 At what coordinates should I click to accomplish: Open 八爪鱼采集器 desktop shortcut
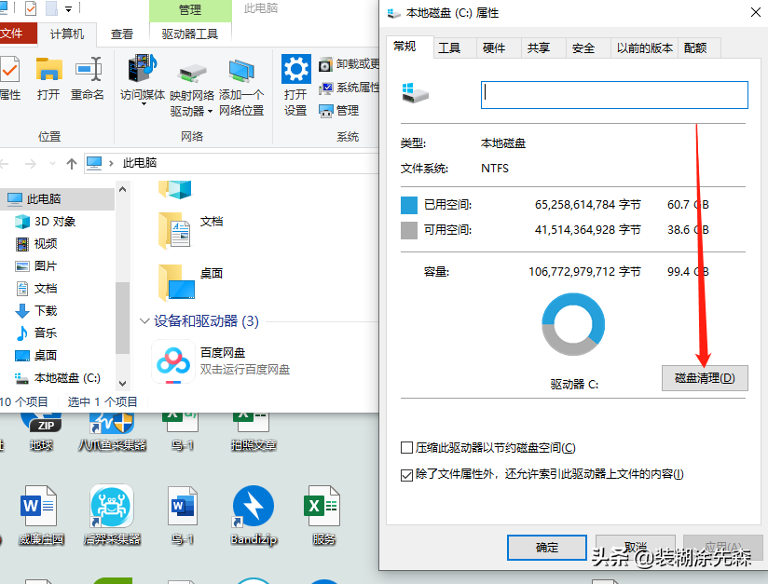[111, 423]
